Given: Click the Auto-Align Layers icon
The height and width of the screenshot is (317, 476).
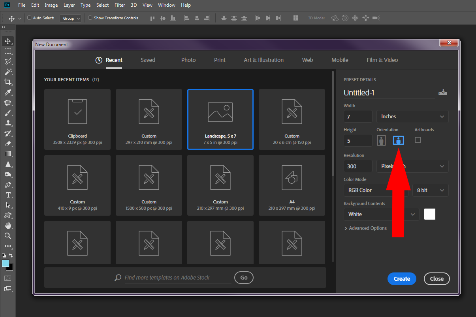Looking at the screenshot, I should click(295, 18).
